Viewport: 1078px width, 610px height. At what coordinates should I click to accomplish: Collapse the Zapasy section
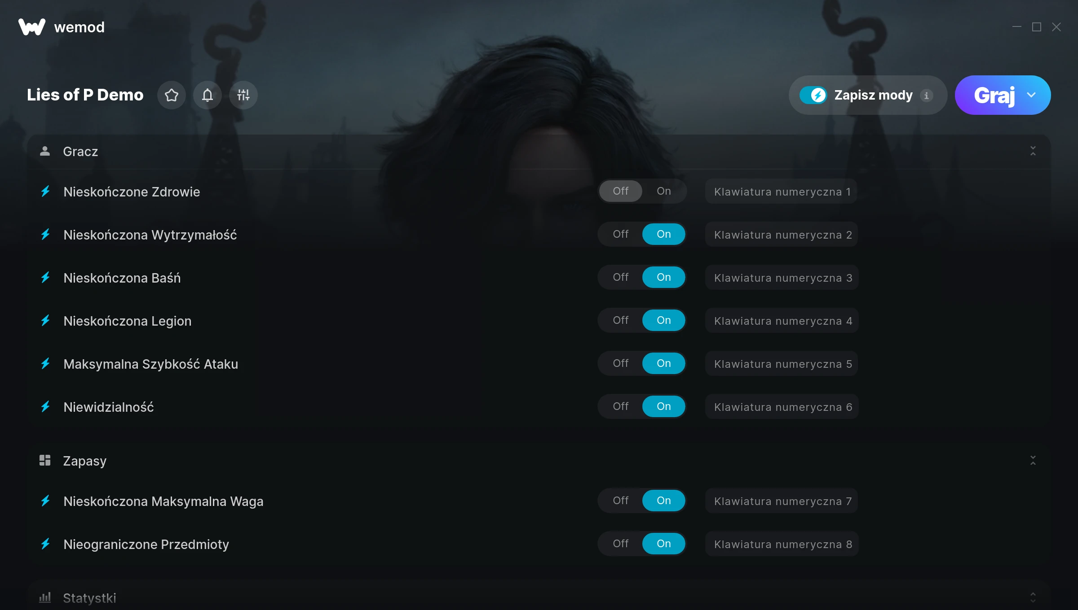(1033, 460)
